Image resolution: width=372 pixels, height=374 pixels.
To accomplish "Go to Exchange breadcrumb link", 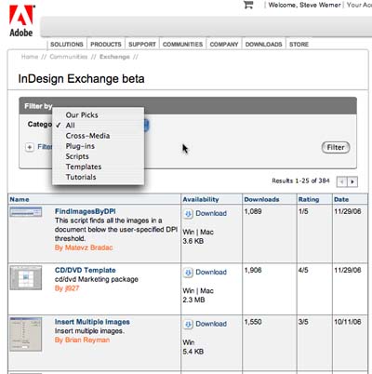I will [x=114, y=57].
